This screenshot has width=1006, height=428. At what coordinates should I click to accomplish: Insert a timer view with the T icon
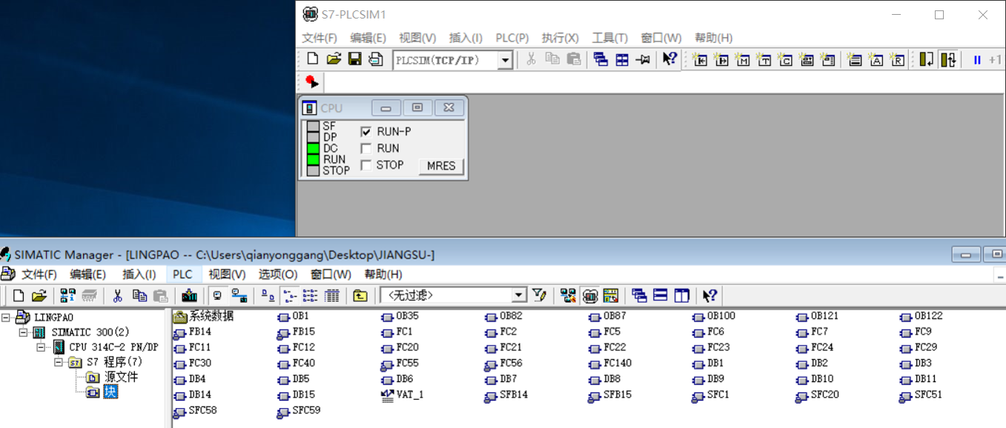[764, 60]
